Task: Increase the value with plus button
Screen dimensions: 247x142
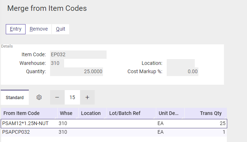Action: 87,97
